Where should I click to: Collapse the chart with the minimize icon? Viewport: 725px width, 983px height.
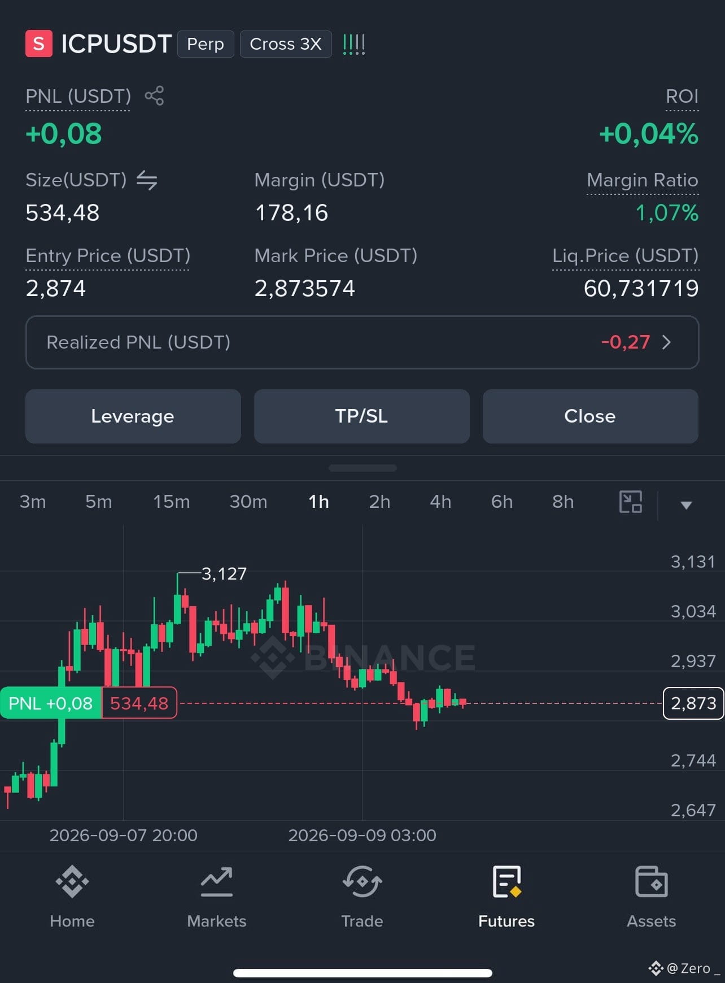click(631, 502)
